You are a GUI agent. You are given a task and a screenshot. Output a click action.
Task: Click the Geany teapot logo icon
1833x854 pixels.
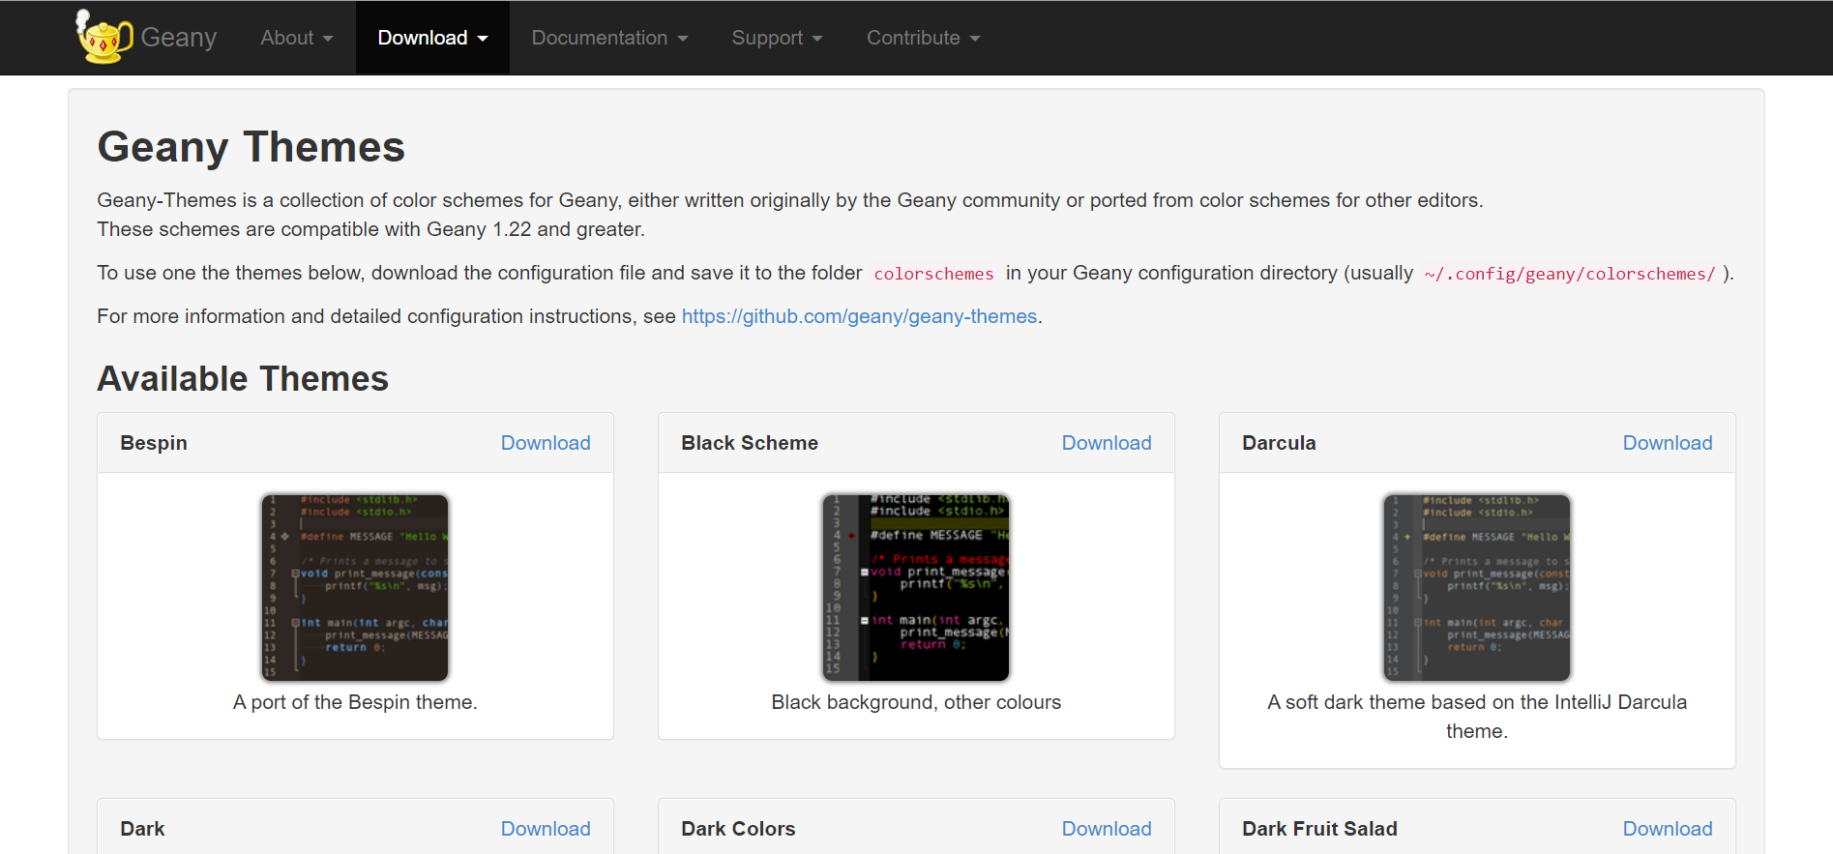point(103,38)
